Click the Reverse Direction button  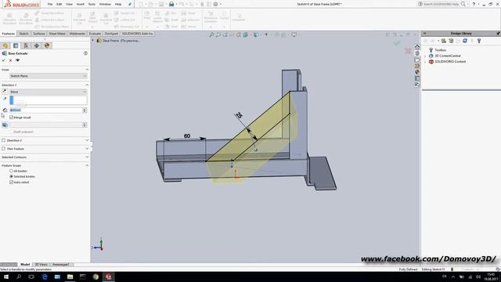point(5,92)
